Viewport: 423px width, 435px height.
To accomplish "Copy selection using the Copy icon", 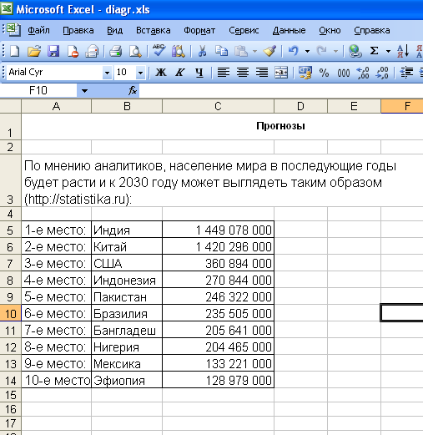I will (221, 51).
